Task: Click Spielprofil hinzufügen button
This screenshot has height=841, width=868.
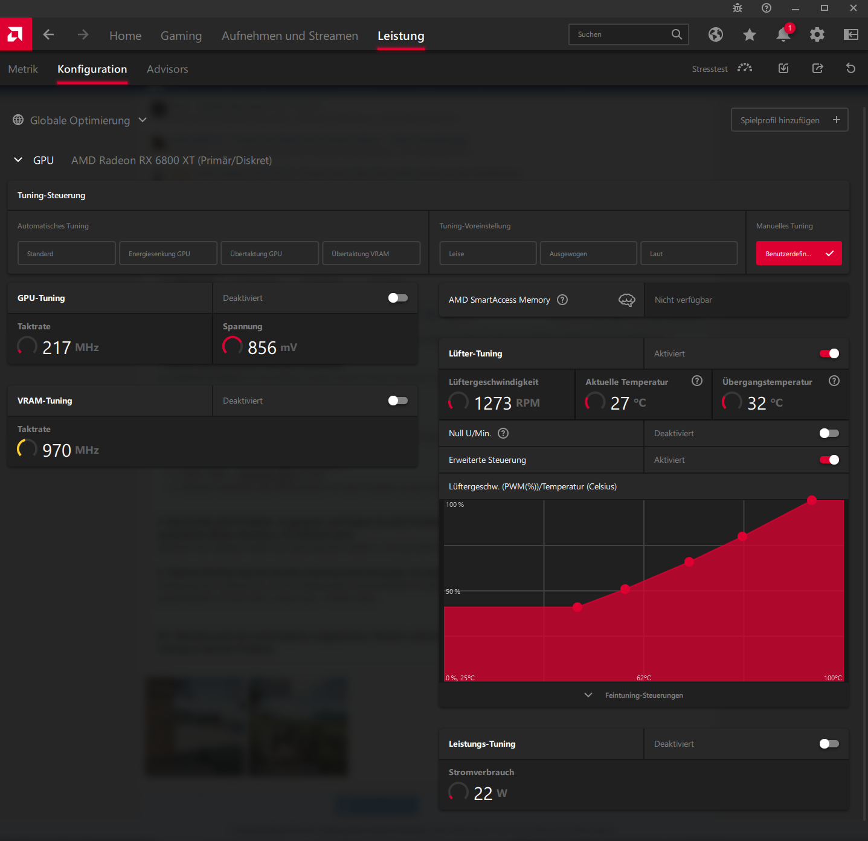Action: coord(789,120)
